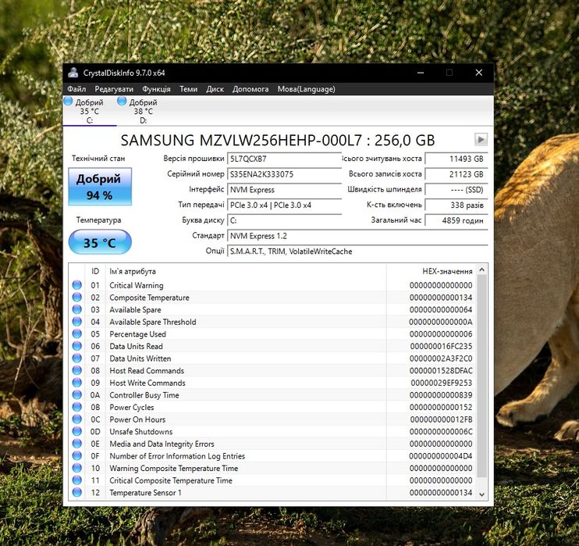Viewport: 579px width, 546px height.
Task: Click the status orb for Data Units Read
Action: 76,346
